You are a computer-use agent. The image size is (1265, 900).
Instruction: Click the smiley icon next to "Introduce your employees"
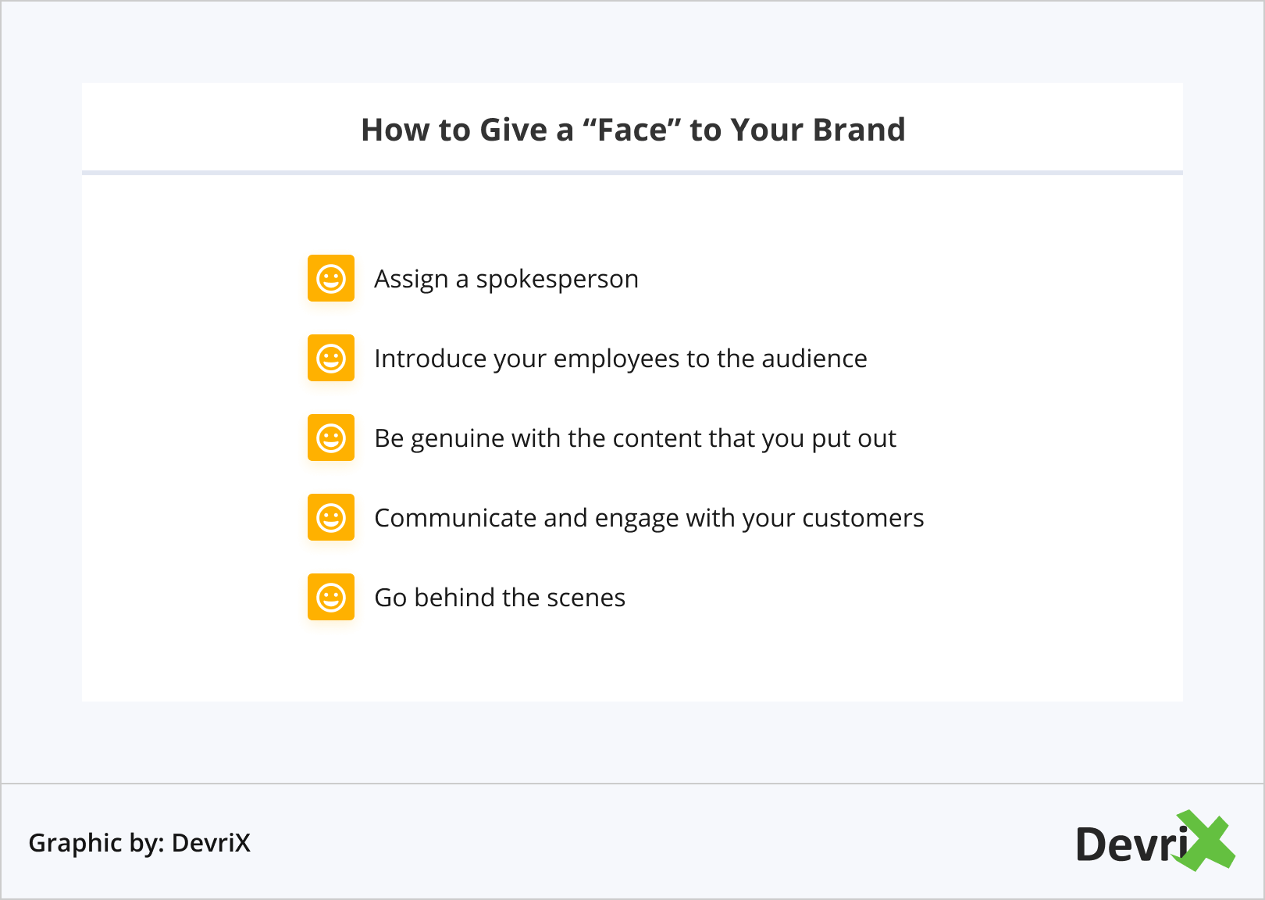[331, 358]
